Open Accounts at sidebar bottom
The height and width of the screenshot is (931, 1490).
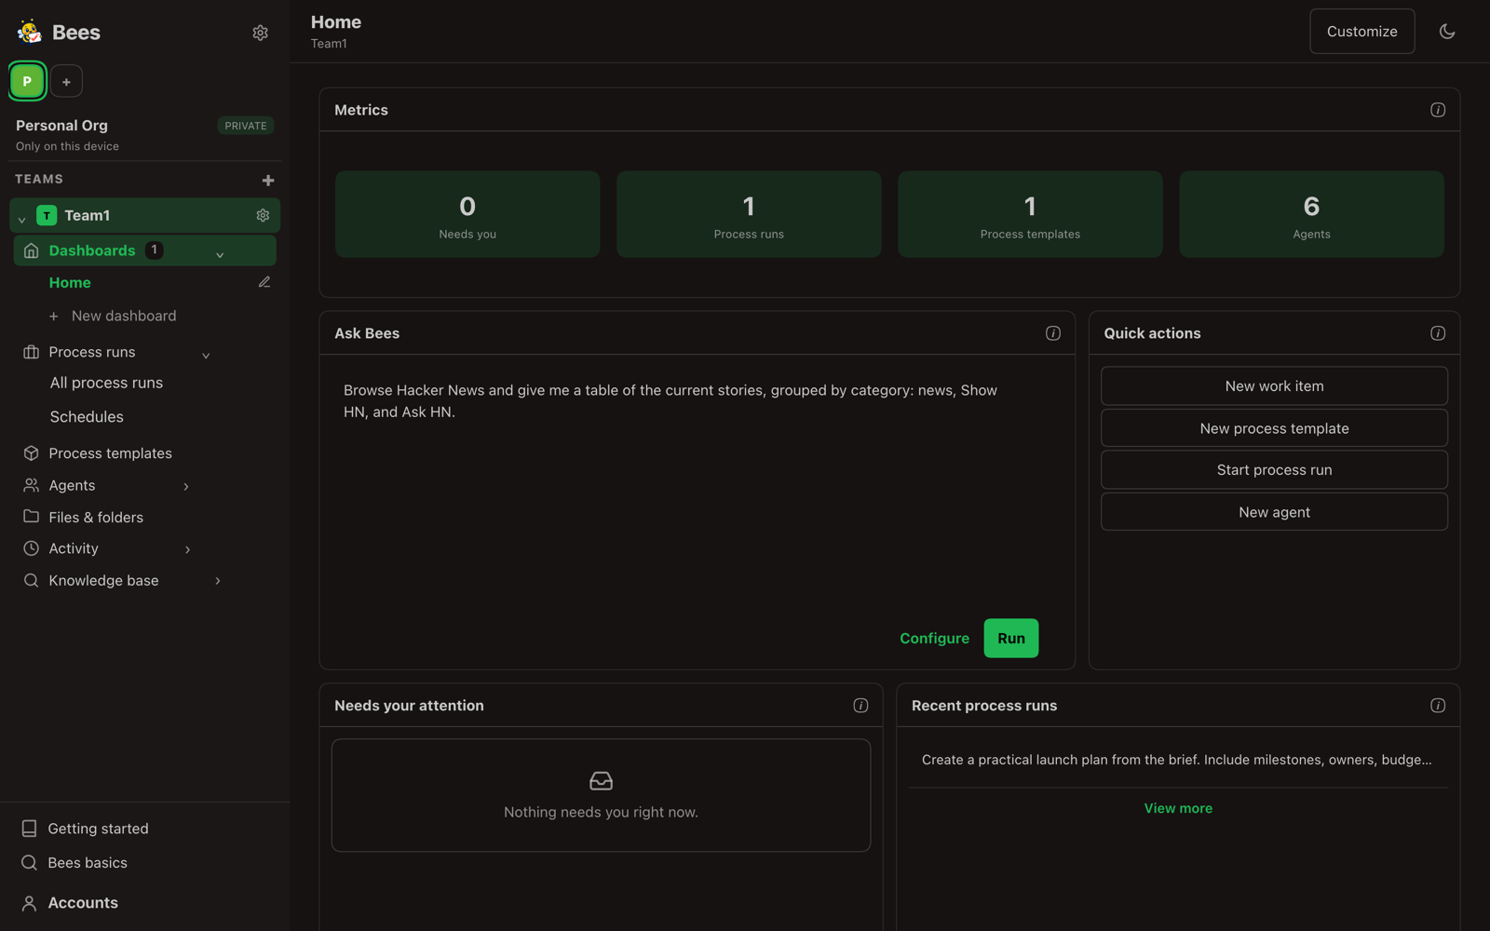pos(83,903)
